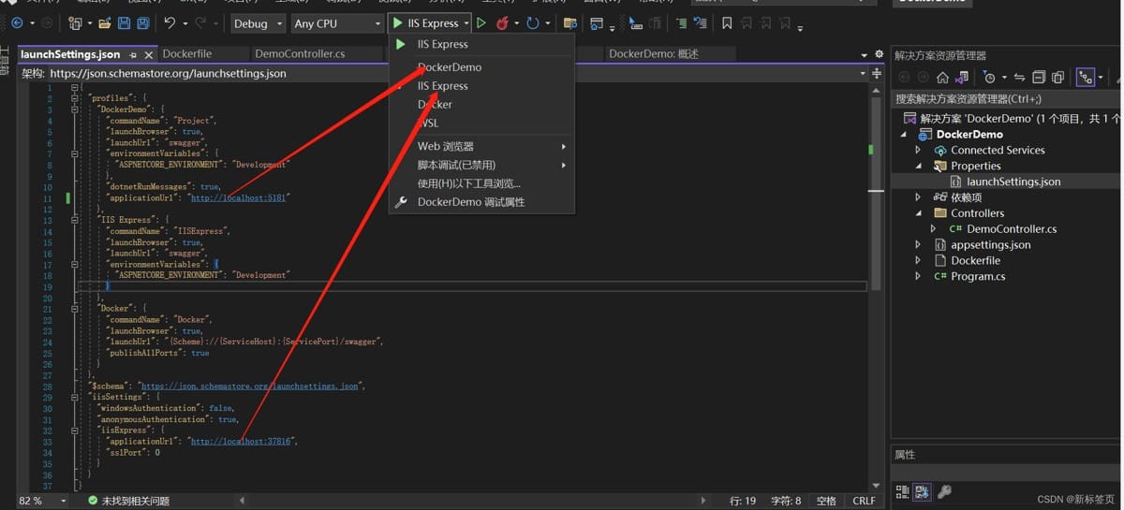Screen dimensions: 1124x510
Task: Expand the Program.cs node
Action: tap(918, 276)
